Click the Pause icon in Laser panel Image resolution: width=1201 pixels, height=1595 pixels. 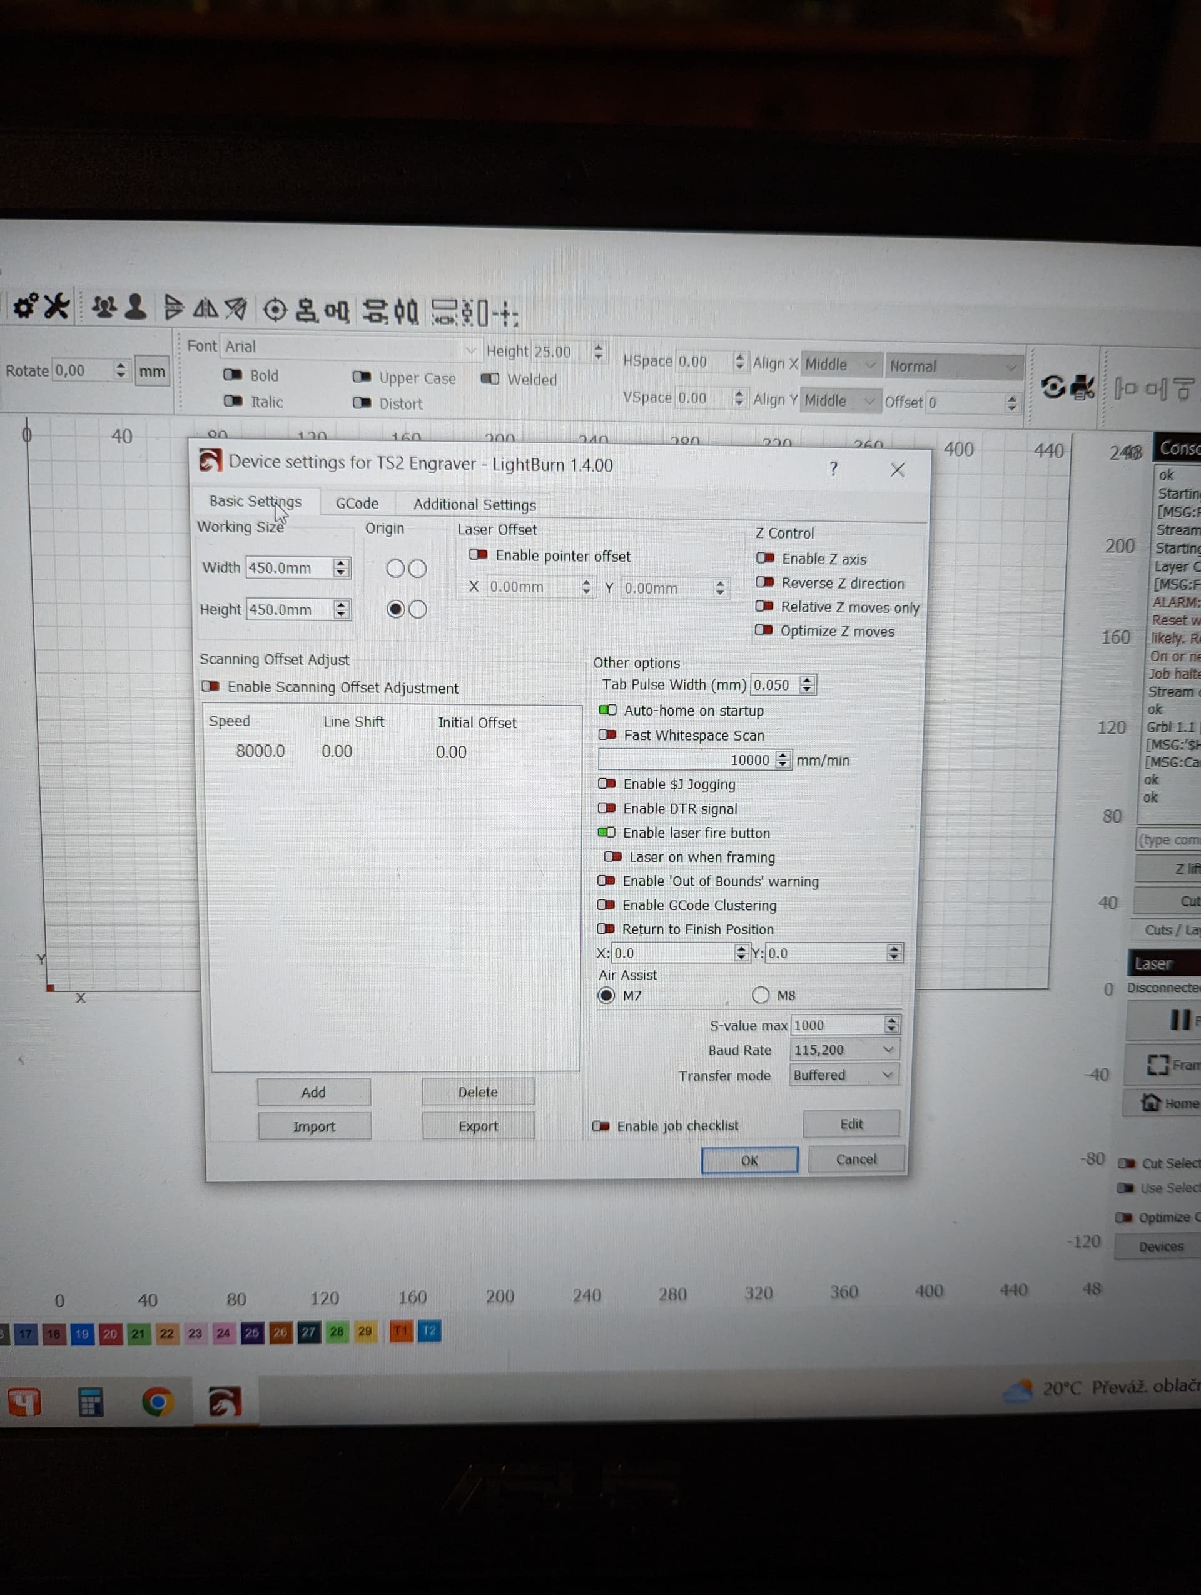point(1180,1020)
